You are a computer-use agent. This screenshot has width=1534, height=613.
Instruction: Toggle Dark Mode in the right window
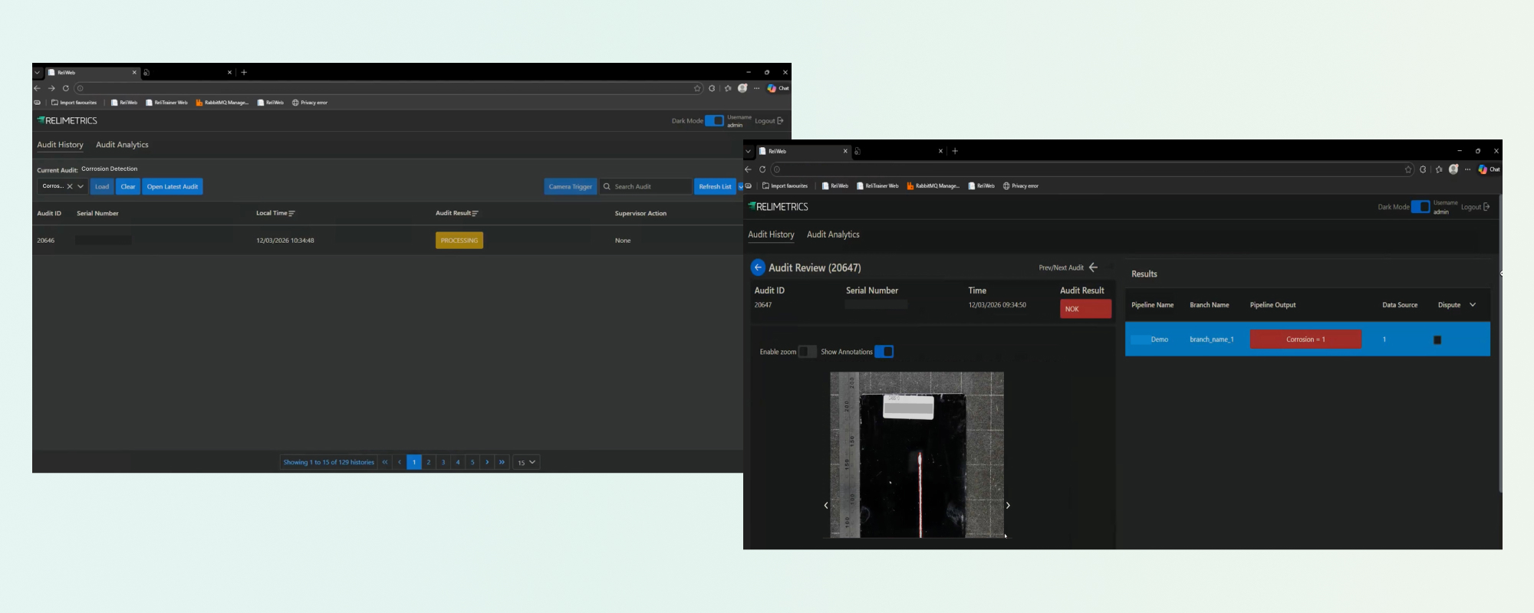(x=1420, y=207)
